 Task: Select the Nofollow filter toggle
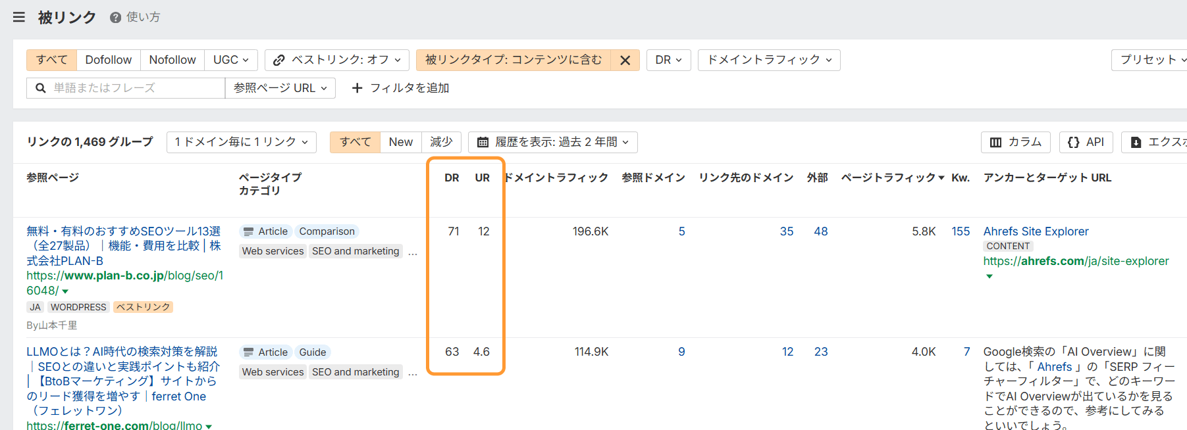[172, 60]
